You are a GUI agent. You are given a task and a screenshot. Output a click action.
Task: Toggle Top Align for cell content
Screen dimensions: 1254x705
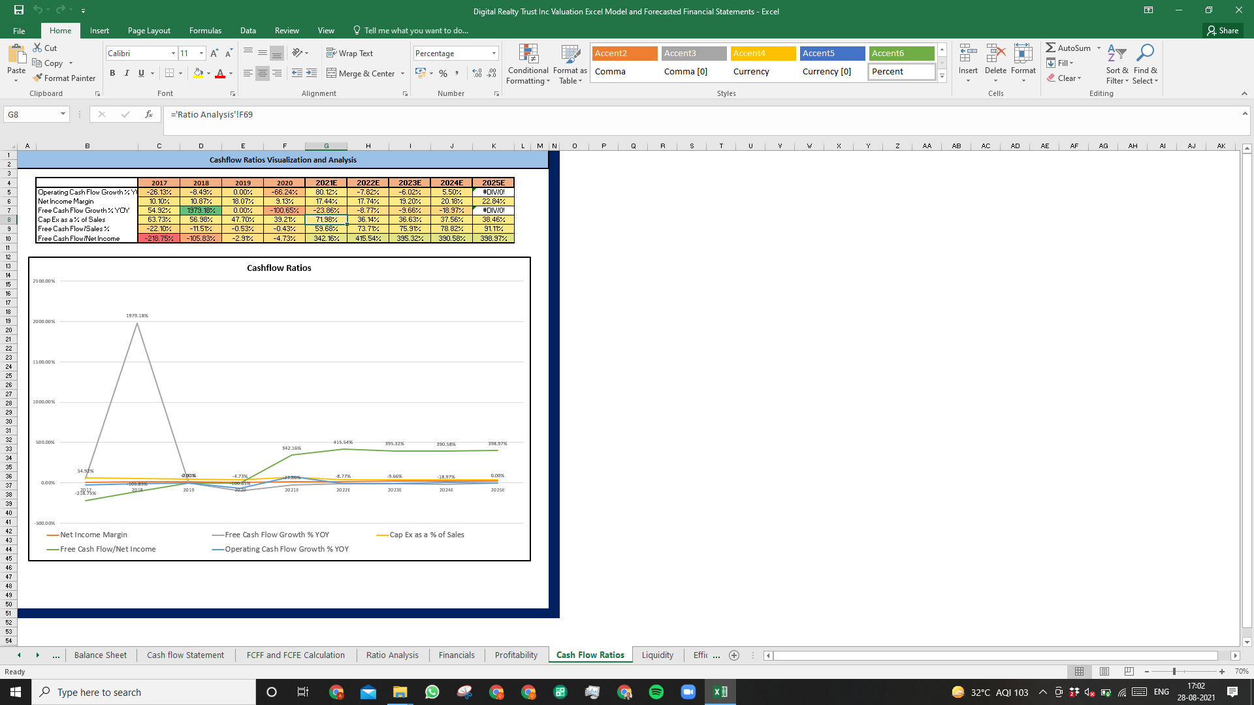[x=248, y=53]
